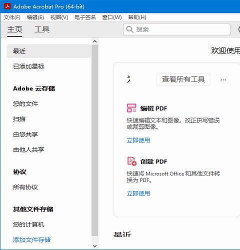This screenshot has height=250, width=240.
Task: Open the three-dots more options menu
Action: point(223,80)
